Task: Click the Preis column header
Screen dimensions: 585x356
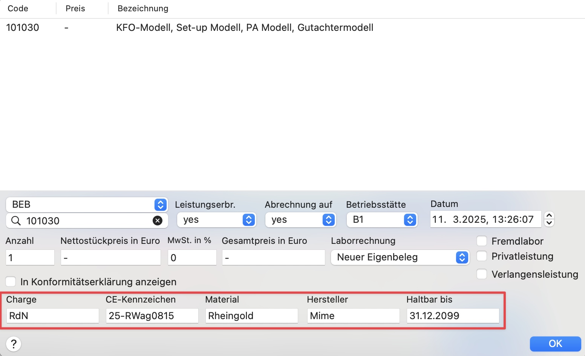Action: (75, 8)
